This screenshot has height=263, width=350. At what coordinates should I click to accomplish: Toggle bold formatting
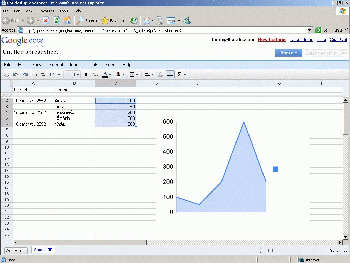86,74
